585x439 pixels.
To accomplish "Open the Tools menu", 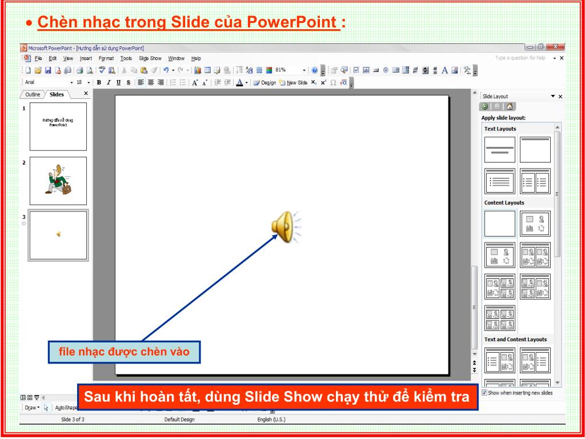I will pos(126,58).
